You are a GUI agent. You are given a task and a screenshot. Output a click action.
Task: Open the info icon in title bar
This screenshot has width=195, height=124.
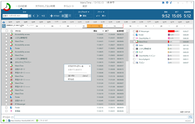(x=171, y=3)
